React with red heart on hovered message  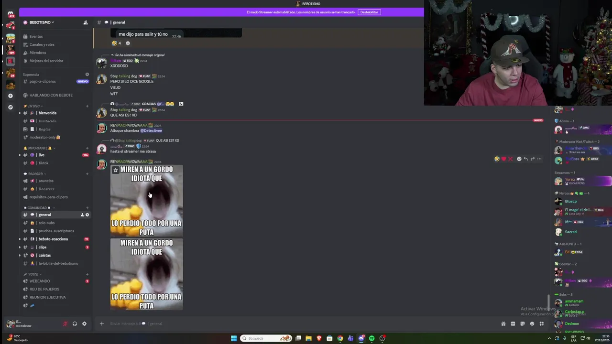(x=503, y=159)
